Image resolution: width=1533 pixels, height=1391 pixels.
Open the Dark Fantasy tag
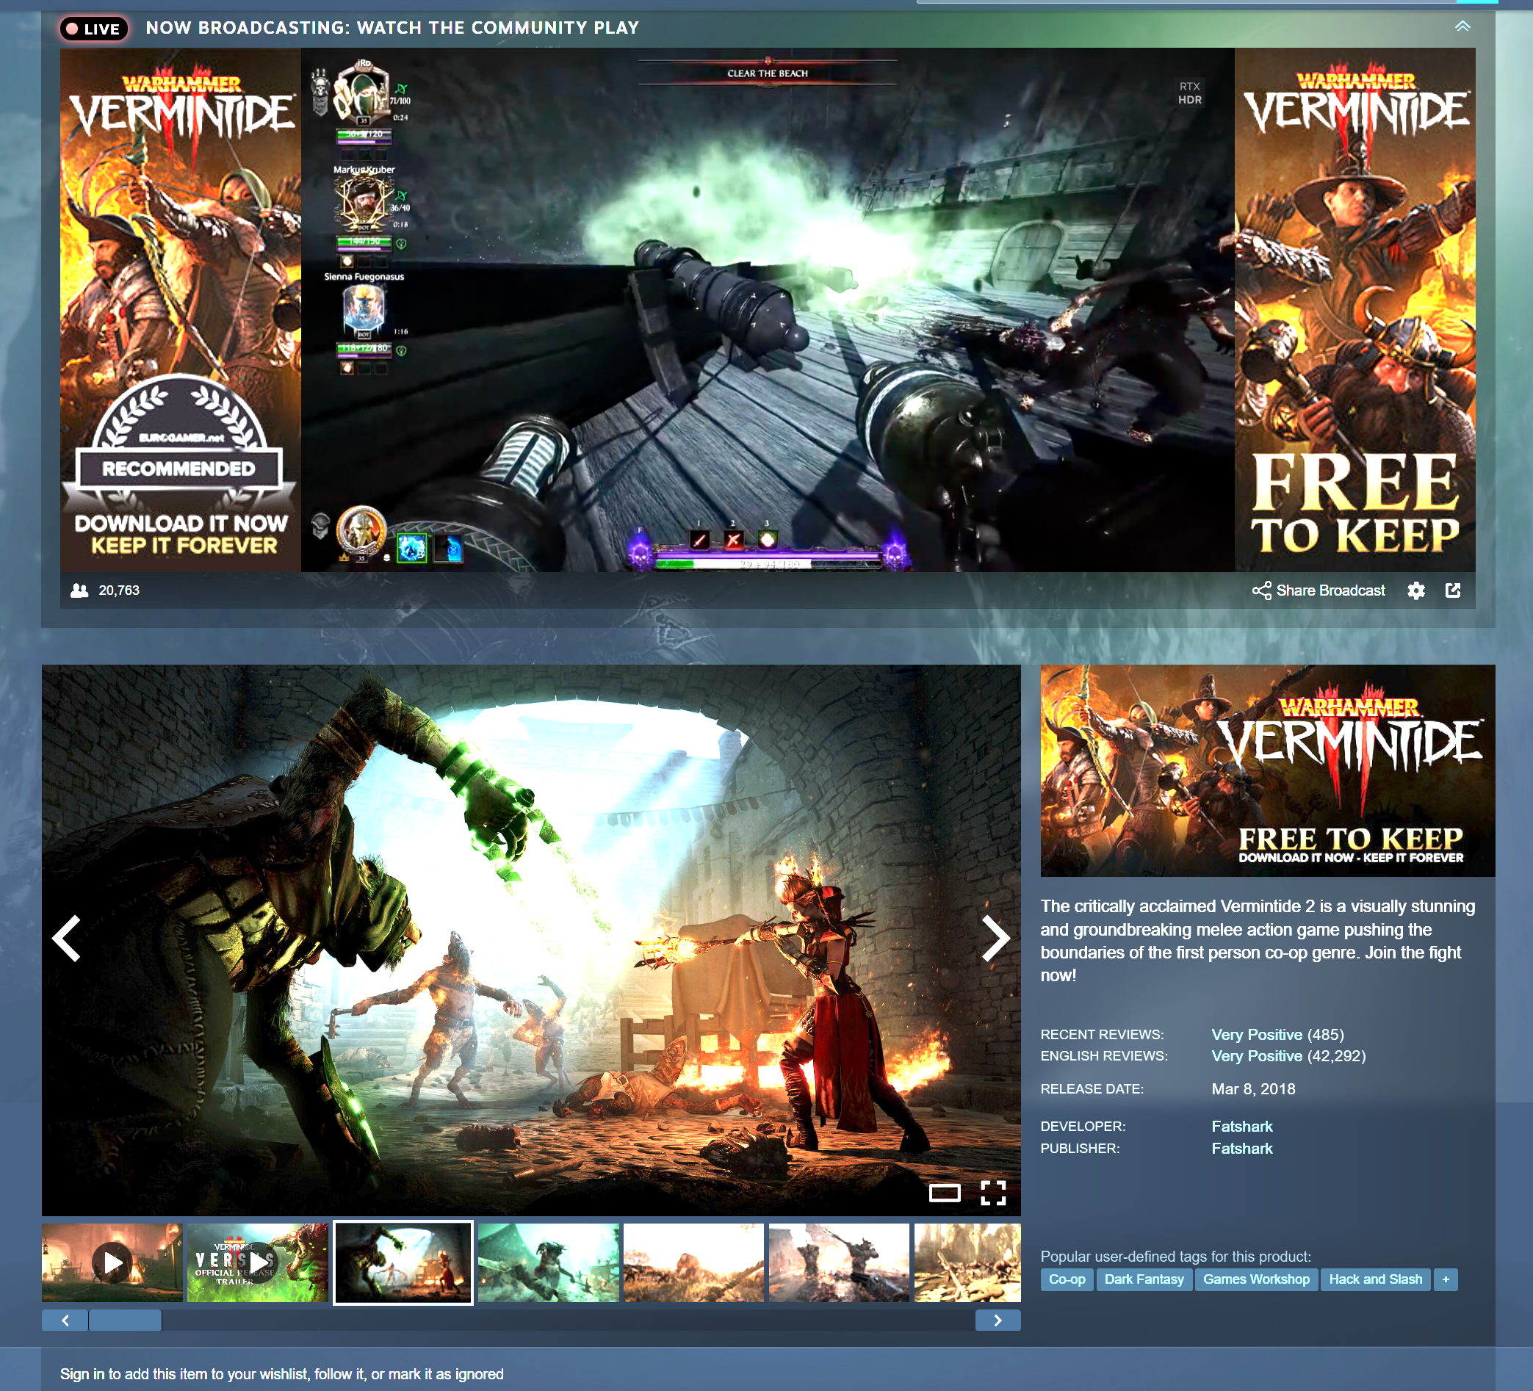tap(1143, 1279)
